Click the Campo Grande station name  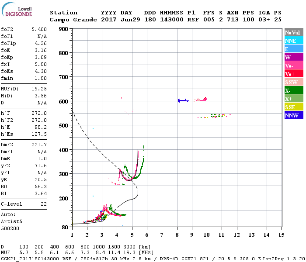point(73,20)
